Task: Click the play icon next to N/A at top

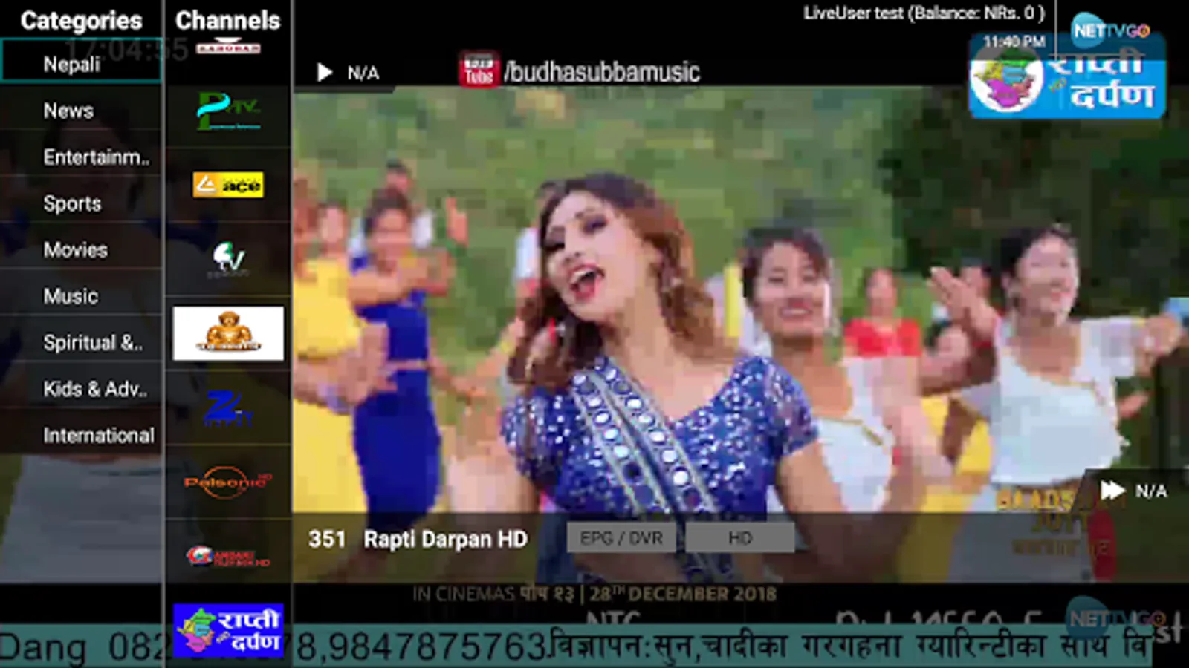Action: tap(324, 73)
